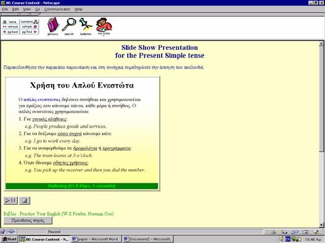Click the book reference Practice Your English line
The height and width of the screenshot is (243, 325).
[59, 214]
